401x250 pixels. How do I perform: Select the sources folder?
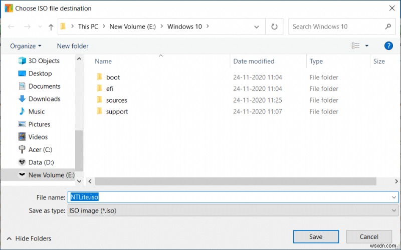[117, 100]
